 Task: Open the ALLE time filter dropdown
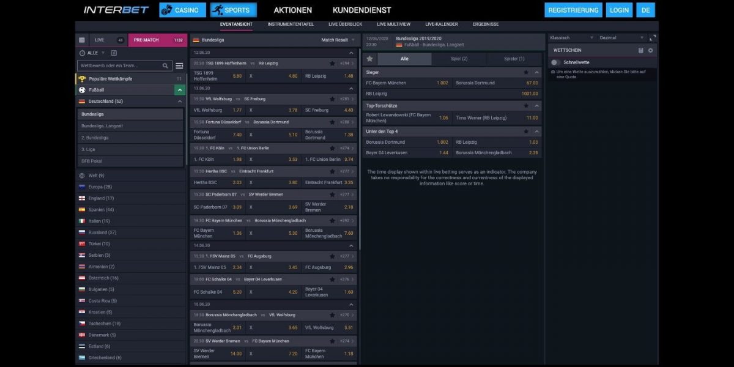pyautogui.click(x=92, y=53)
